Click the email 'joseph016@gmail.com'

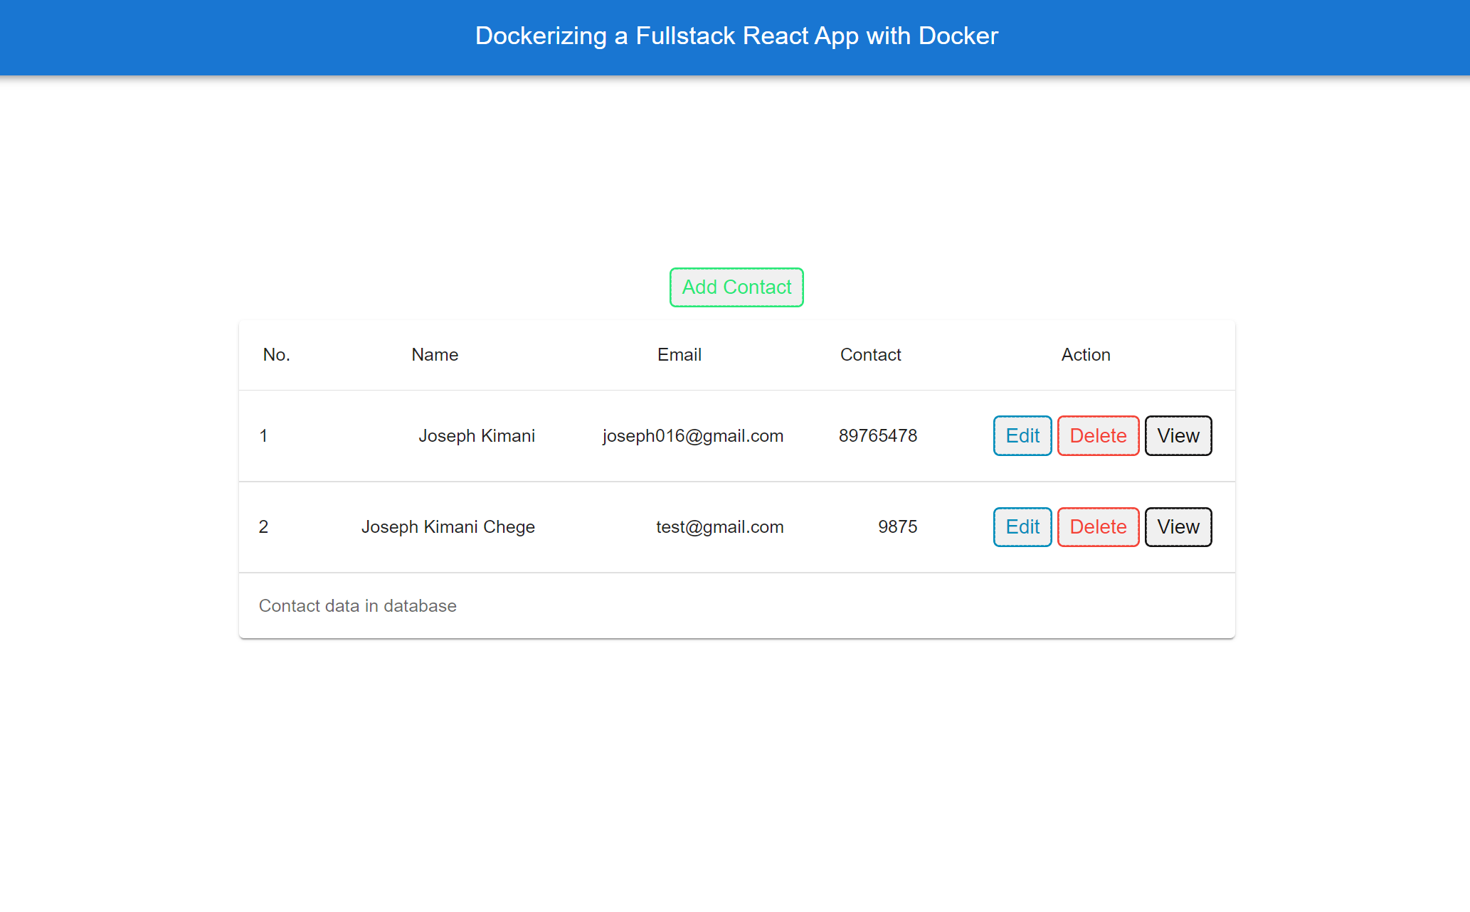[x=693, y=436]
